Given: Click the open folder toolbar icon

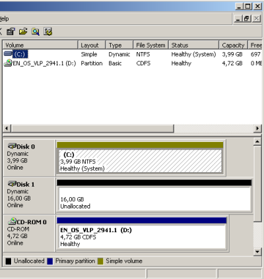Looking at the screenshot, I should pyautogui.click(x=23, y=32).
